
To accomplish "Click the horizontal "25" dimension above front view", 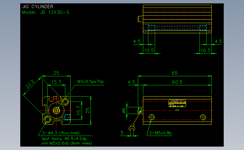I will point(56,73).
